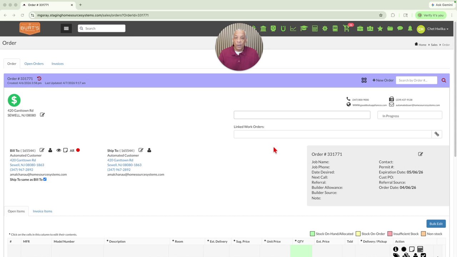Edit the Ship To address

pyautogui.click(x=141, y=150)
